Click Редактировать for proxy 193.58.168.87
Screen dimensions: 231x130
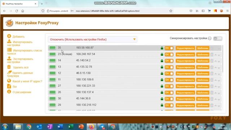185,48
